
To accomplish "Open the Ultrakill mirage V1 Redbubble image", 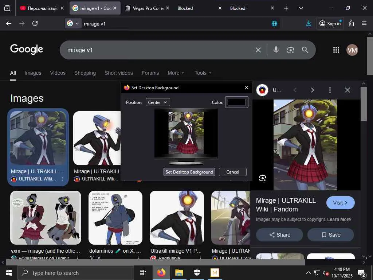I will [x=177, y=218].
